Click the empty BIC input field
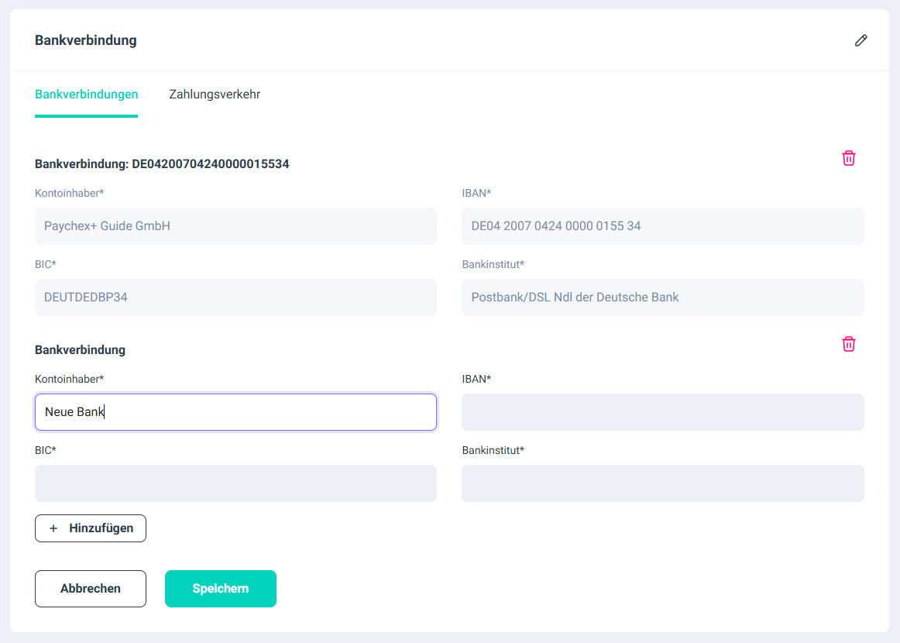This screenshot has width=900, height=643. (235, 483)
